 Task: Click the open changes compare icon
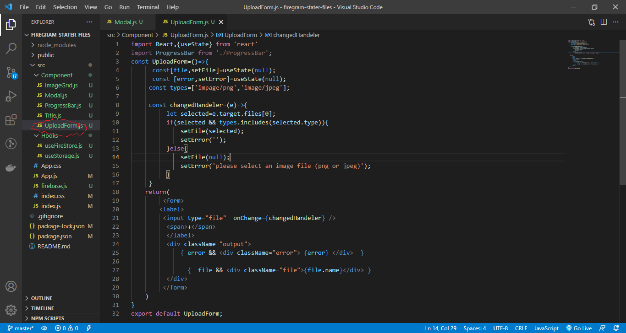592,22
